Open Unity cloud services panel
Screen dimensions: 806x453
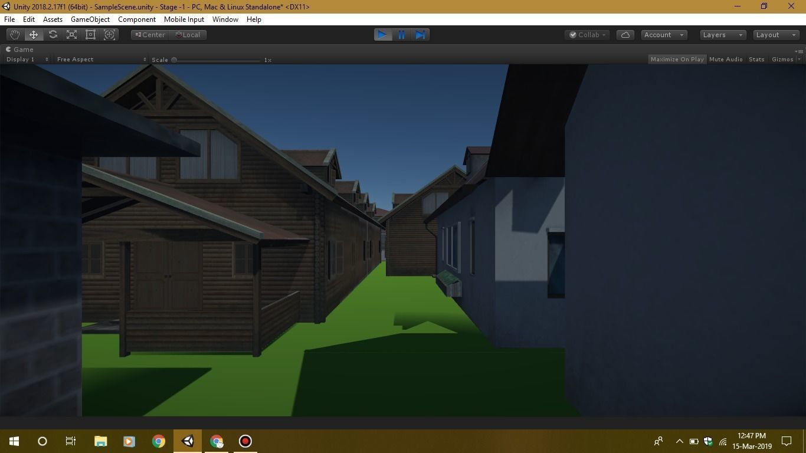click(625, 35)
